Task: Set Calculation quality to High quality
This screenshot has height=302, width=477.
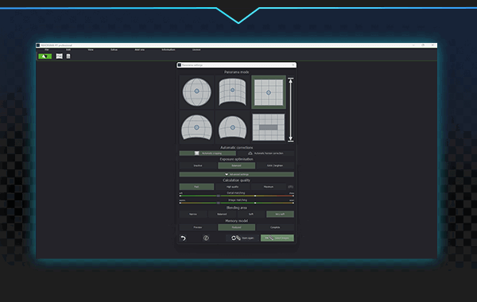Action: (x=232, y=187)
